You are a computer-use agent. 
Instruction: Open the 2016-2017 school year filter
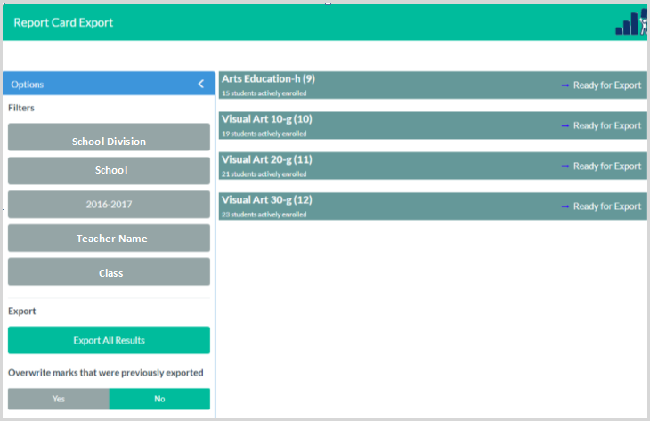[x=109, y=205]
